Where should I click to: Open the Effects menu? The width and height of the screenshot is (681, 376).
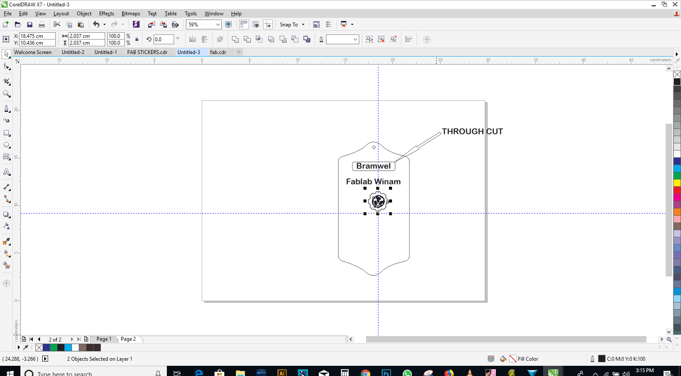pos(106,14)
